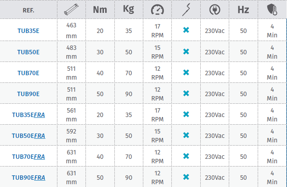
Task: Click the blue X in TUB50EFRA row
Action: click(x=186, y=135)
